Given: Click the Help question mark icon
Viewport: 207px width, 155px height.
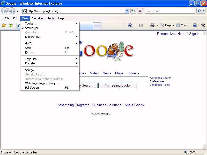Looking at the screenshot, I should pyautogui.click(x=195, y=25).
